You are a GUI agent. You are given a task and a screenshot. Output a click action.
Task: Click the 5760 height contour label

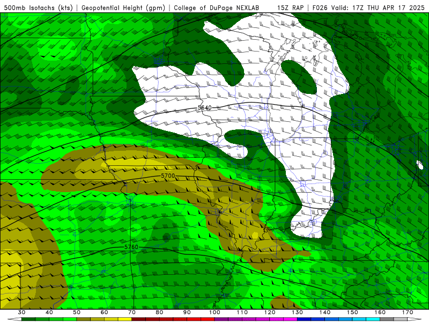(131, 247)
